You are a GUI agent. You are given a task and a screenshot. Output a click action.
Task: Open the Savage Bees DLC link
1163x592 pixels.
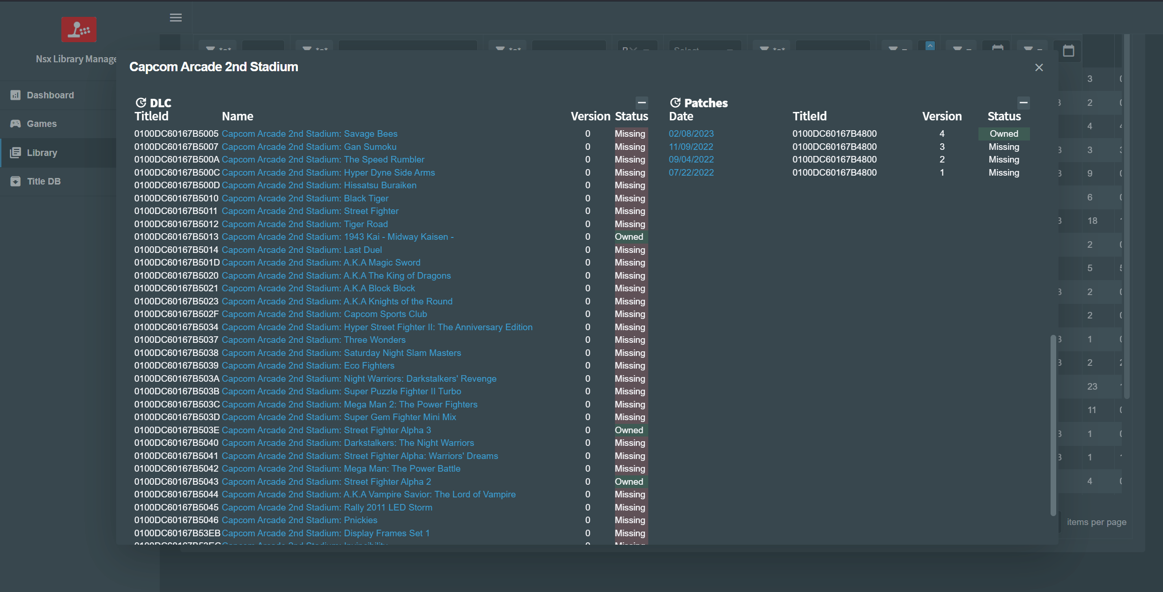[310, 133]
